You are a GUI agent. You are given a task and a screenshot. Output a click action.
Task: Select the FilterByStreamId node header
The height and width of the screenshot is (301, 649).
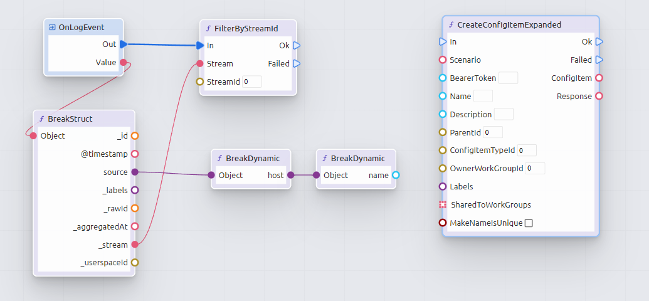[x=248, y=28]
